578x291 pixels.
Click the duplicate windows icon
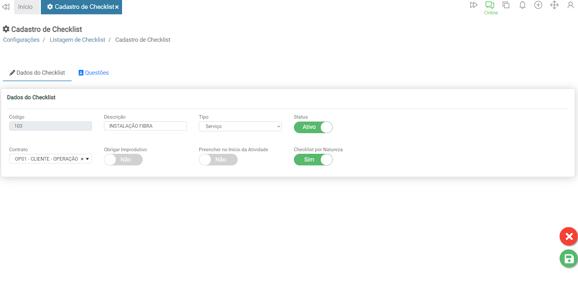[x=506, y=5]
